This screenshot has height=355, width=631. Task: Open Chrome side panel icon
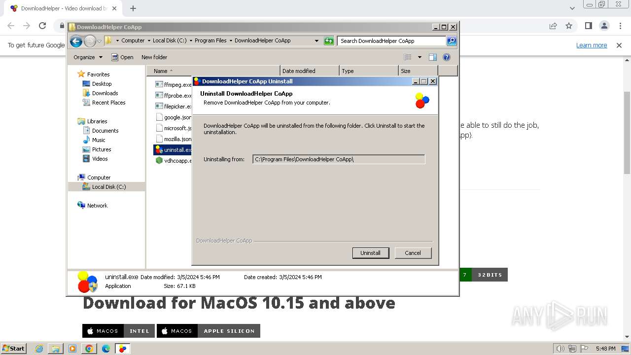point(588,26)
